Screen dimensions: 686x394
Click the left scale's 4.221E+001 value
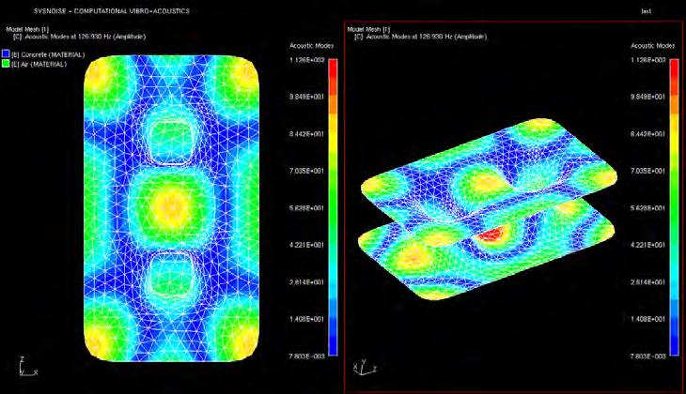click(306, 245)
